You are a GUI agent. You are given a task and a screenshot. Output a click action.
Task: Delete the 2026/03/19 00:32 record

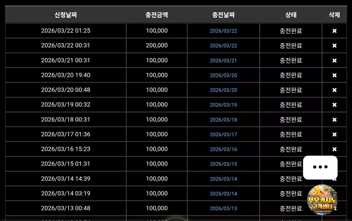[x=334, y=105]
